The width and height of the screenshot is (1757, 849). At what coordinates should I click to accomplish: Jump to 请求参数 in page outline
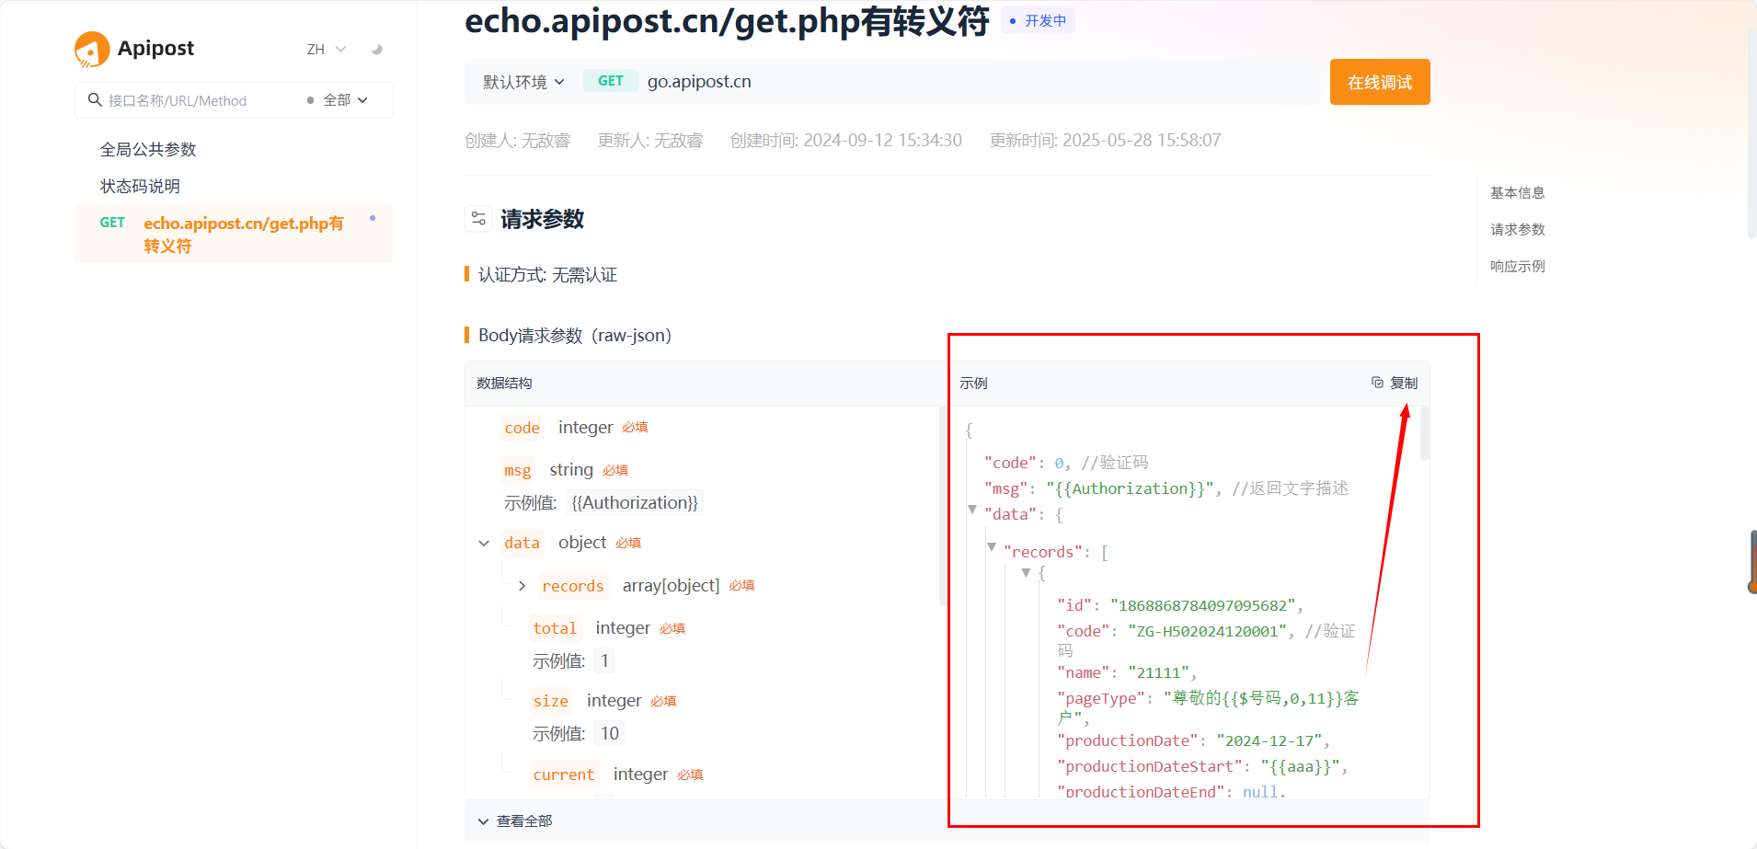1518,229
